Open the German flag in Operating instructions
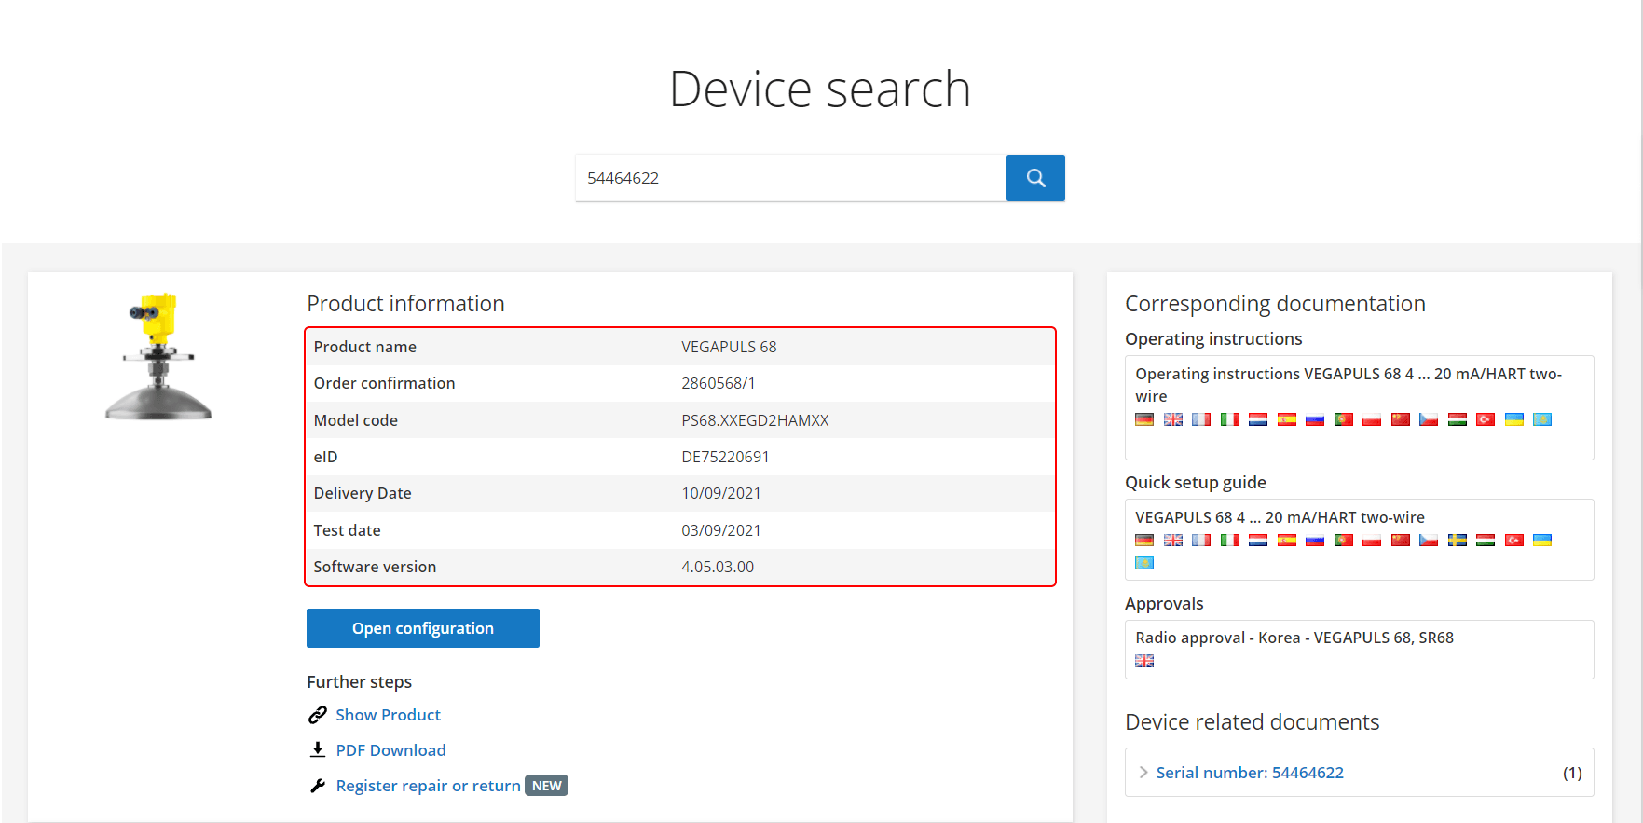The image size is (1643, 823). [1144, 419]
